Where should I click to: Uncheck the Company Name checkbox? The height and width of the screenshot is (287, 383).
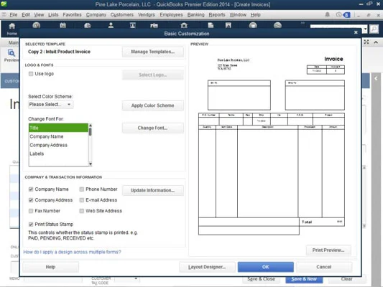(x=31, y=189)
